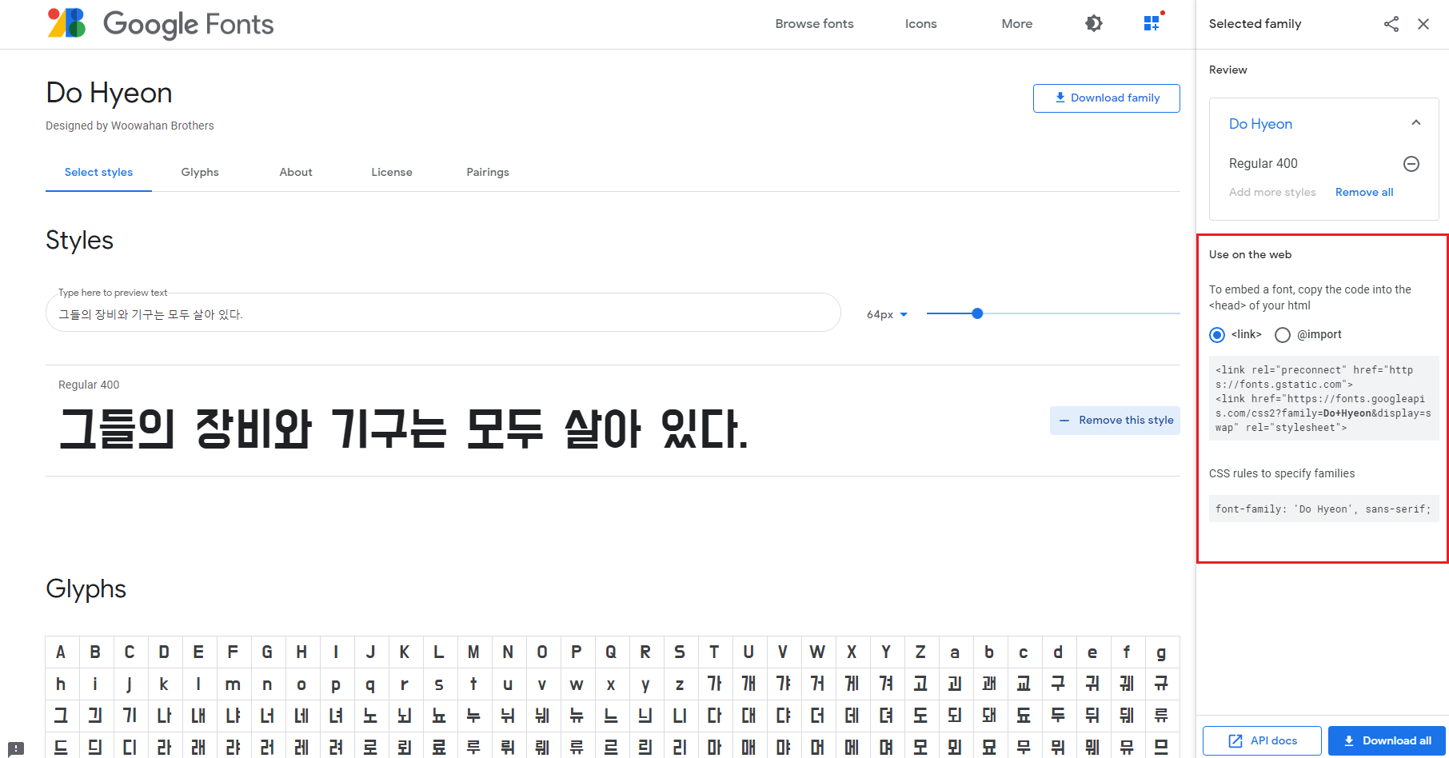Close the Selected family panel
The height and width of the screenshot is (758, 1449).
coord(1423,24)
